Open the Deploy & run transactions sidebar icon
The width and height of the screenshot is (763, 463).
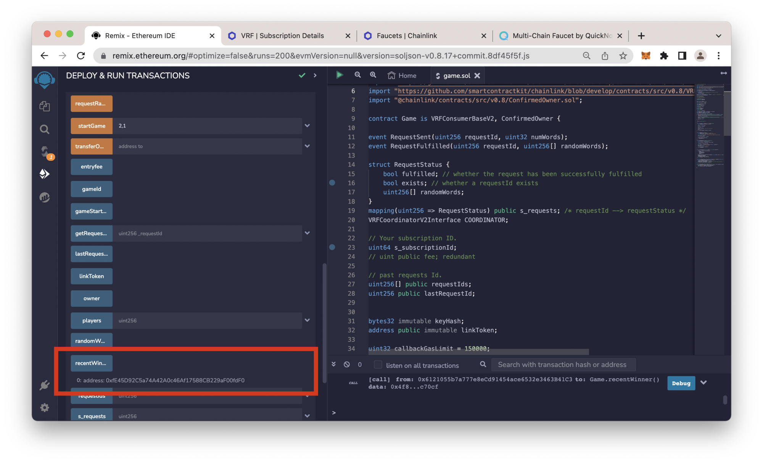[45, 174]
